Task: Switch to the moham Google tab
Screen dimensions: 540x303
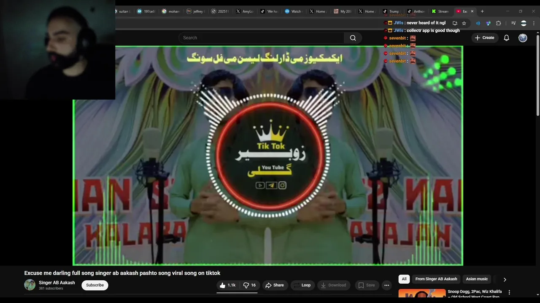Action: pyautogui.click(x=171, y=11)
